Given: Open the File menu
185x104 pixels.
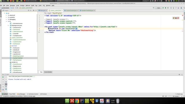Looking at the screenshot, I should tap(1, 5).
